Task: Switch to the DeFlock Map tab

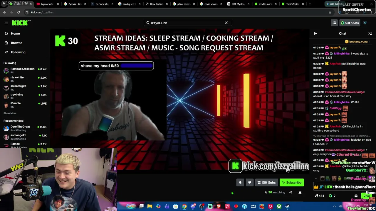Action: [102, 4]
